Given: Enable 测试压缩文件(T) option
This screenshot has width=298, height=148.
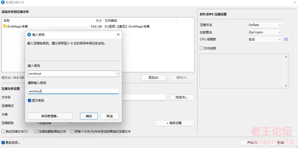Looking at the screenshot, I should pos(3,131).
